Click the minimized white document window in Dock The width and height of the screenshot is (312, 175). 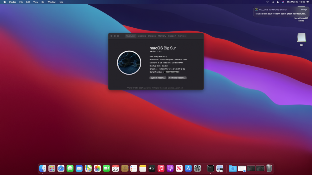point(242,169)
